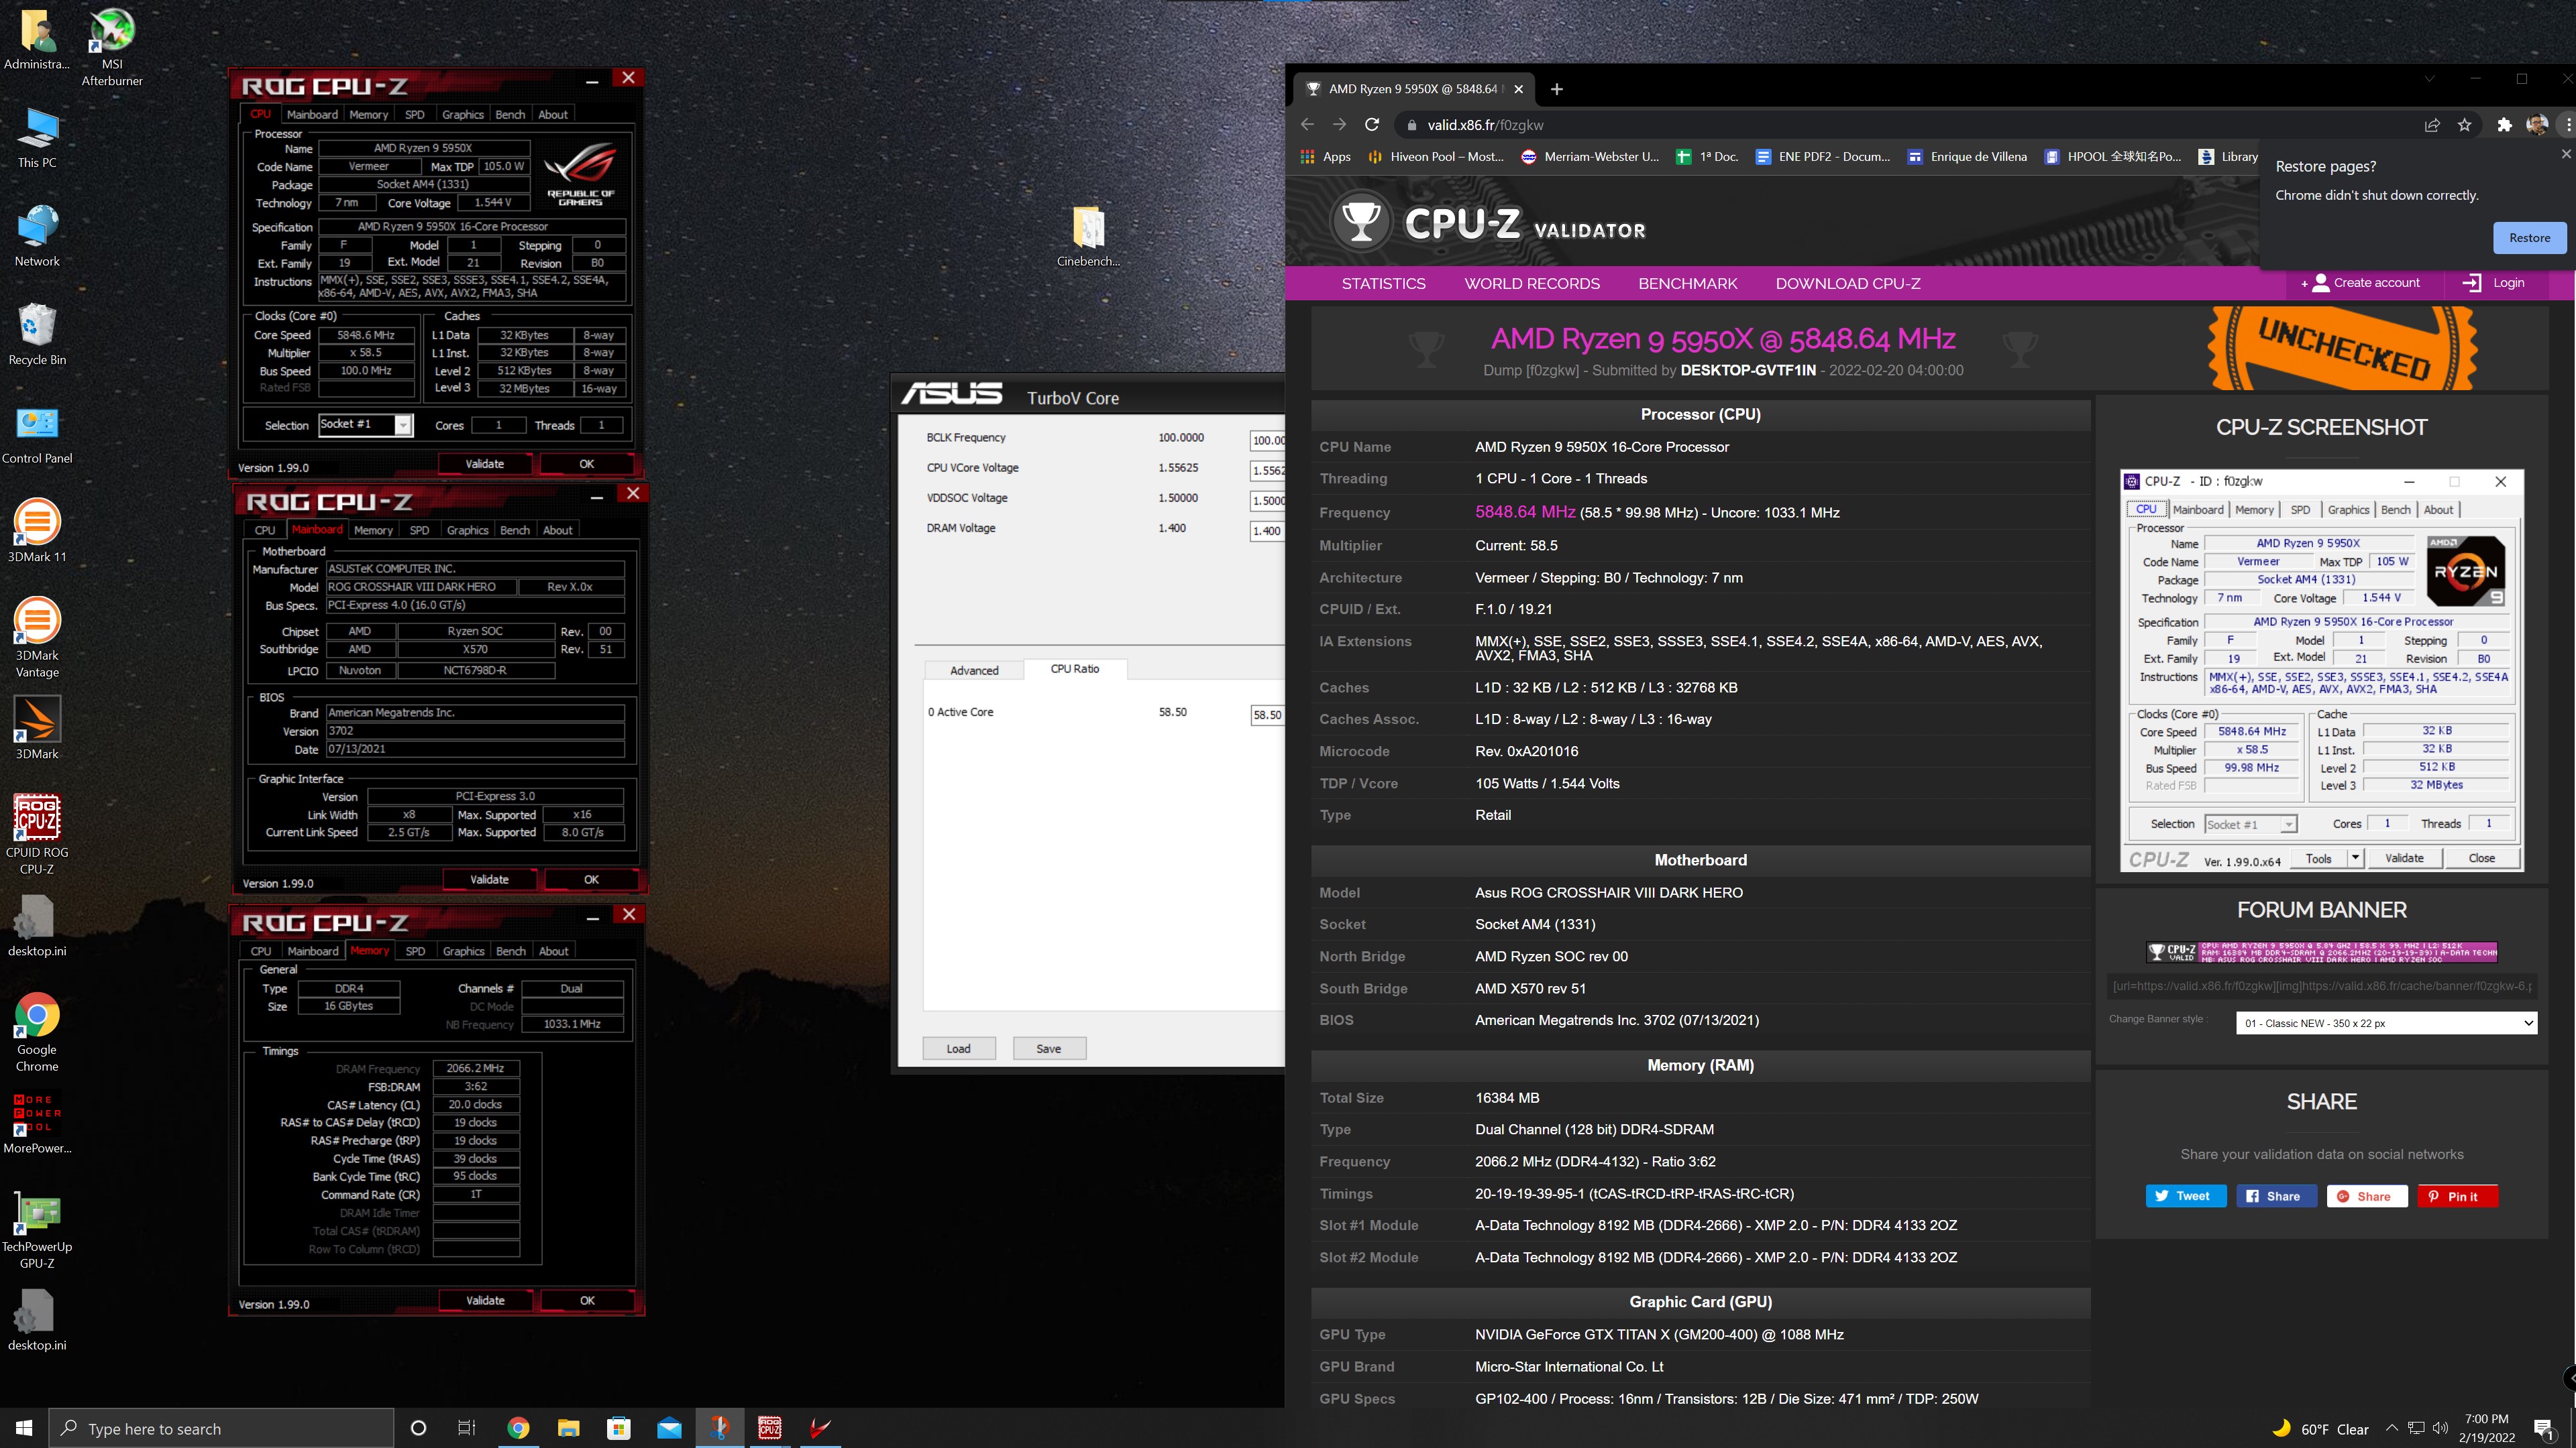Open BENCHMARK menu item
The height and width of the screenshot is (1448, 2576).
(x=1687, y=283)
